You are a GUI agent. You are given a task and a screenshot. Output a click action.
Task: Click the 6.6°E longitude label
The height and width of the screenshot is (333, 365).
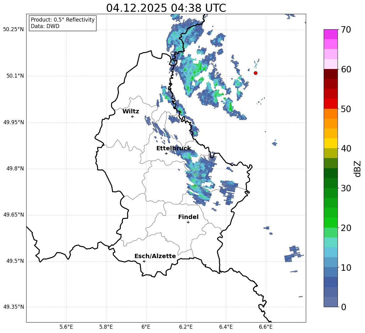(x=266, y=327)
